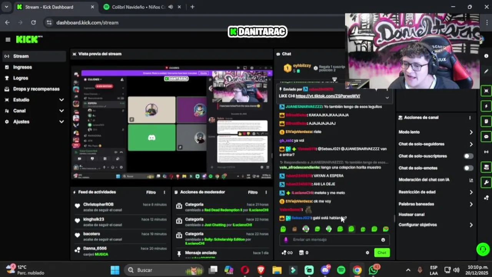Toggle the chat bubble panel icon in the right sidebar

coord(486,137)
